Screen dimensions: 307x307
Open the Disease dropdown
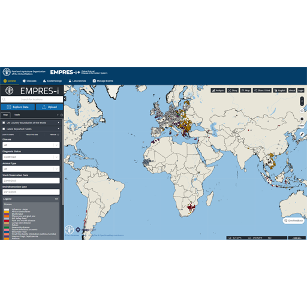coord(31,145)
